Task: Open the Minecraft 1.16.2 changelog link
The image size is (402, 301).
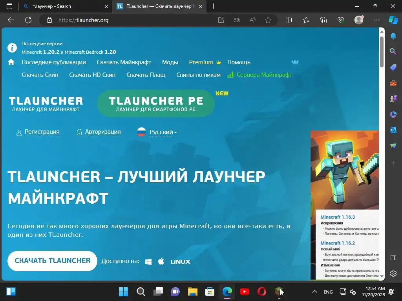Action: [x=338, y=243]
